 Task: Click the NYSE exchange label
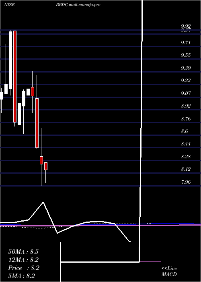(9, 5)
